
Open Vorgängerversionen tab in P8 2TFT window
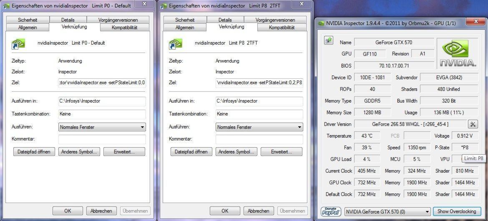[x=275, y=20]
